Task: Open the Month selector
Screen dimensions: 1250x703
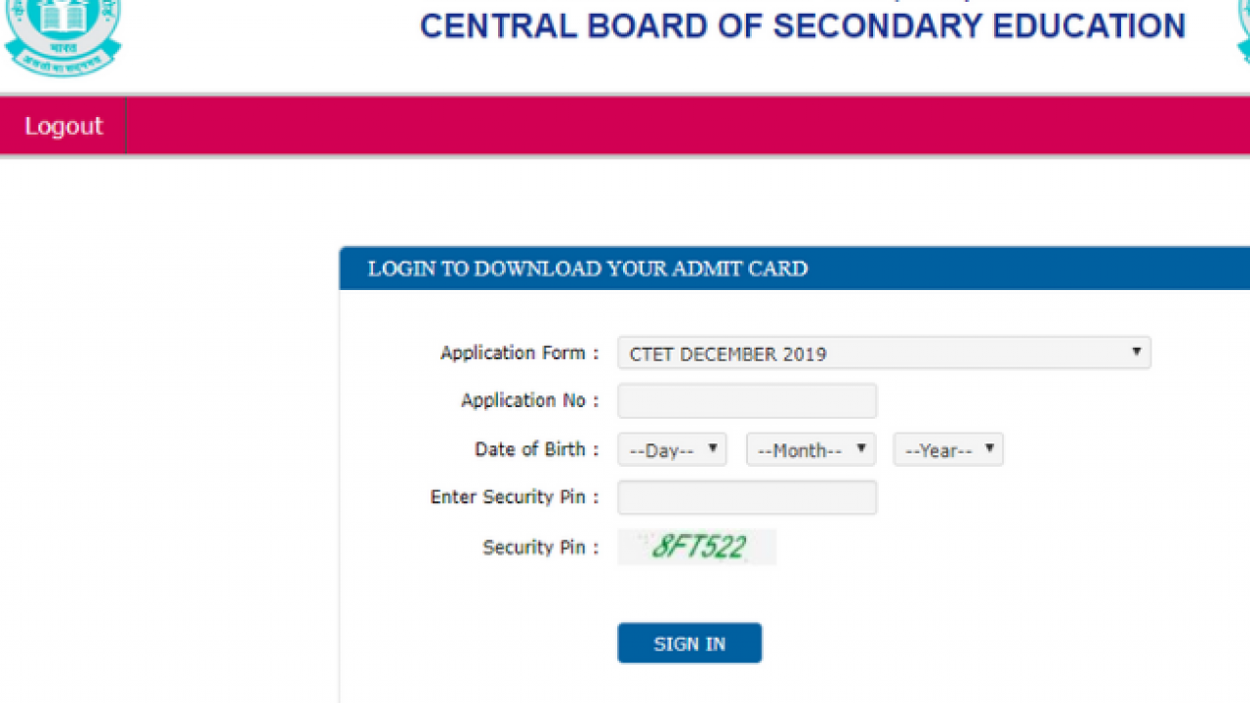Action: (811, 450)
